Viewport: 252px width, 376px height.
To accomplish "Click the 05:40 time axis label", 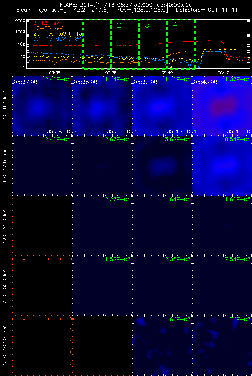I will [167, 72].
